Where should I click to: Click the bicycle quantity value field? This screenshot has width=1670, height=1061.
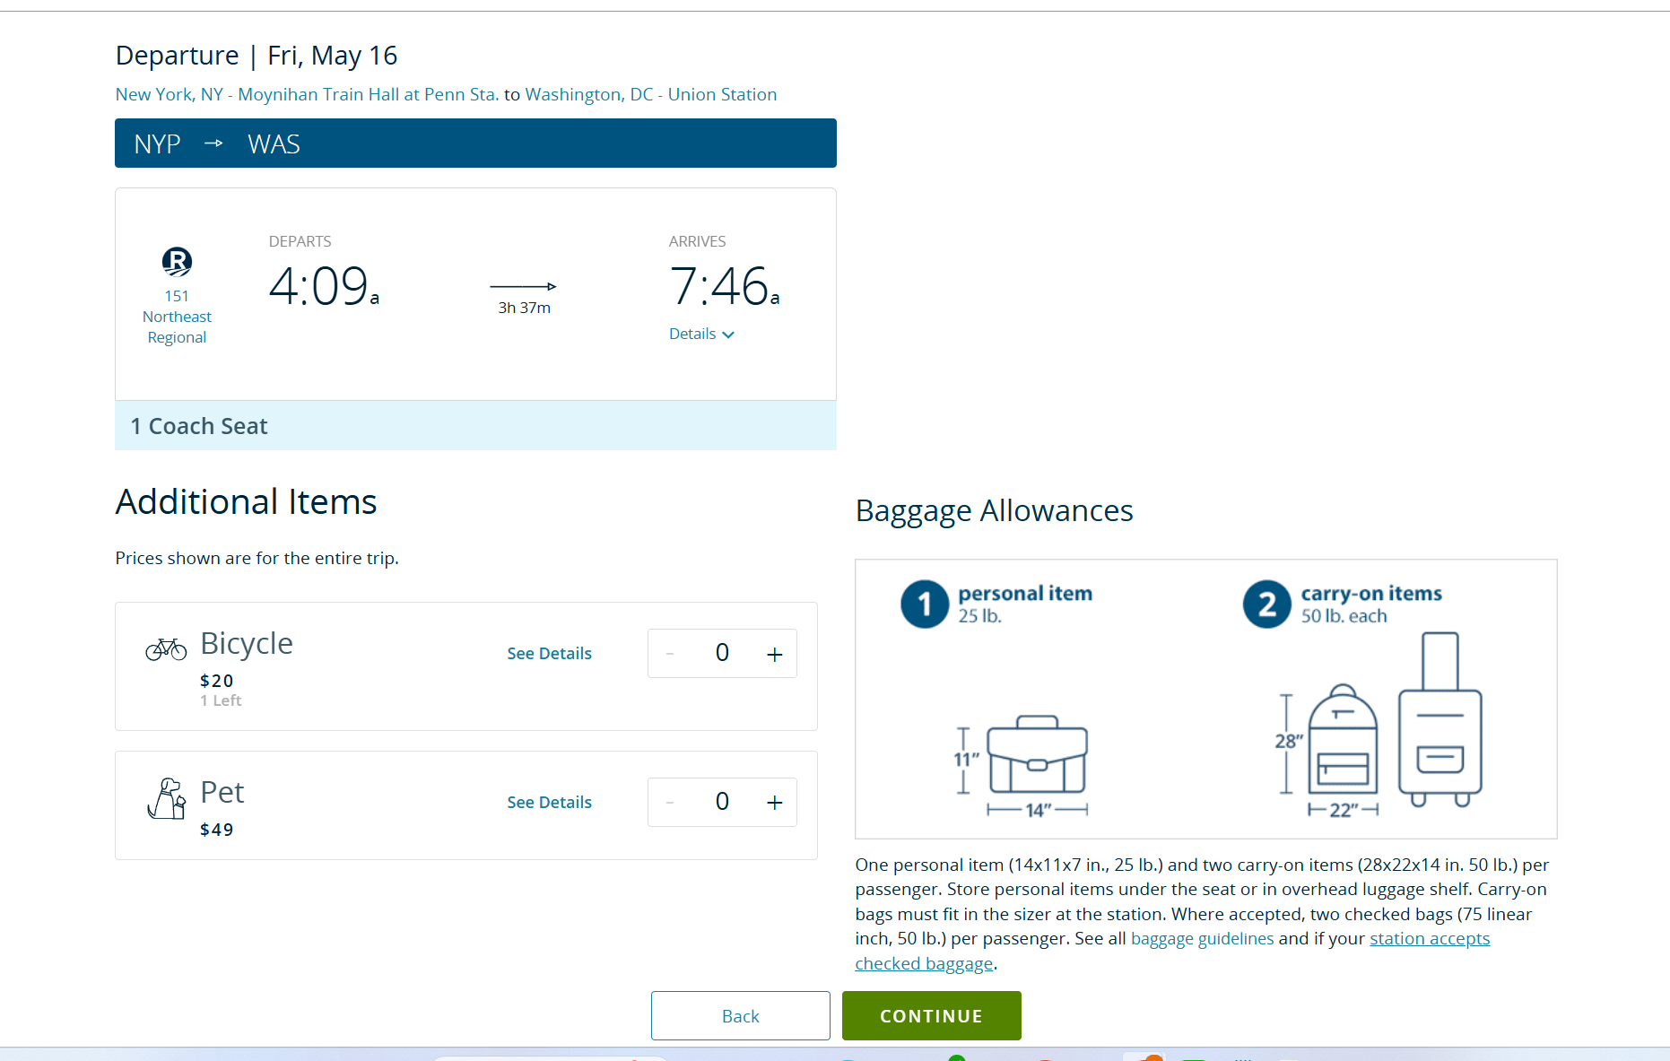tap(722, 653)
